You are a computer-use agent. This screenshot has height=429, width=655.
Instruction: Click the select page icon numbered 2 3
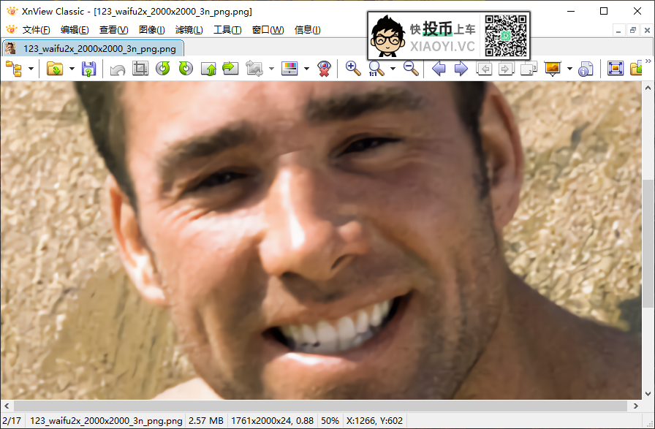529,69
